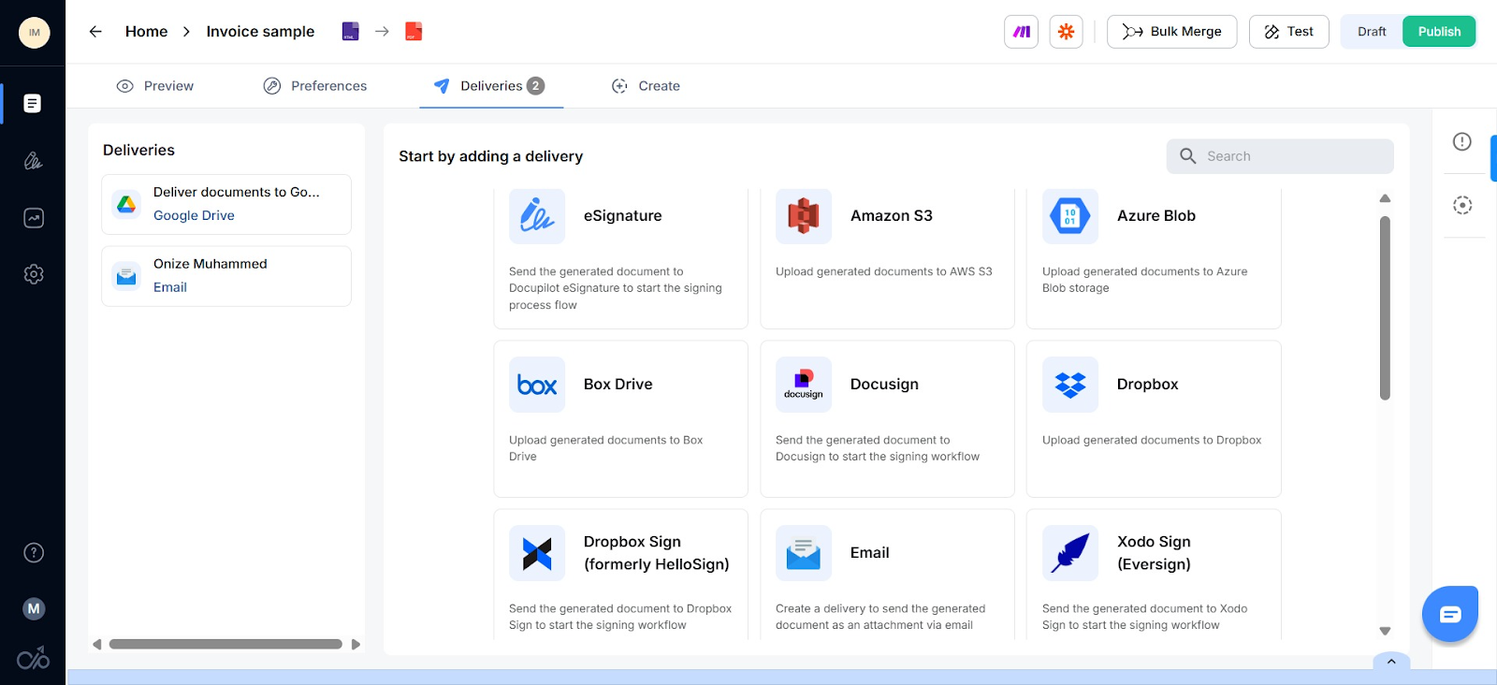Viewport: 1497px width, 685px height.
Task: Click the 'Deliver documents to Go...' title
Action: coord(237,192)
